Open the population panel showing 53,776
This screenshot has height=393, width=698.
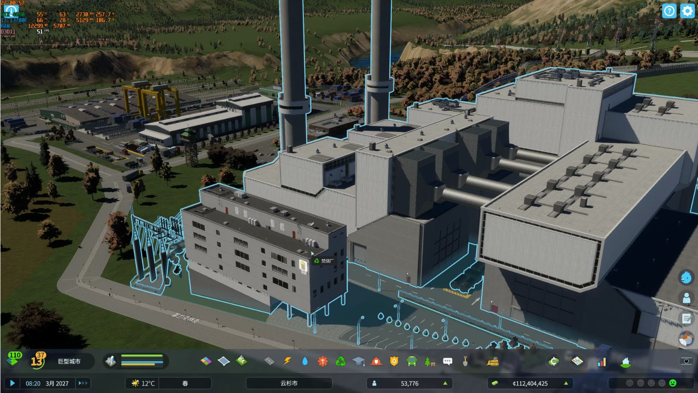[409, 383]
